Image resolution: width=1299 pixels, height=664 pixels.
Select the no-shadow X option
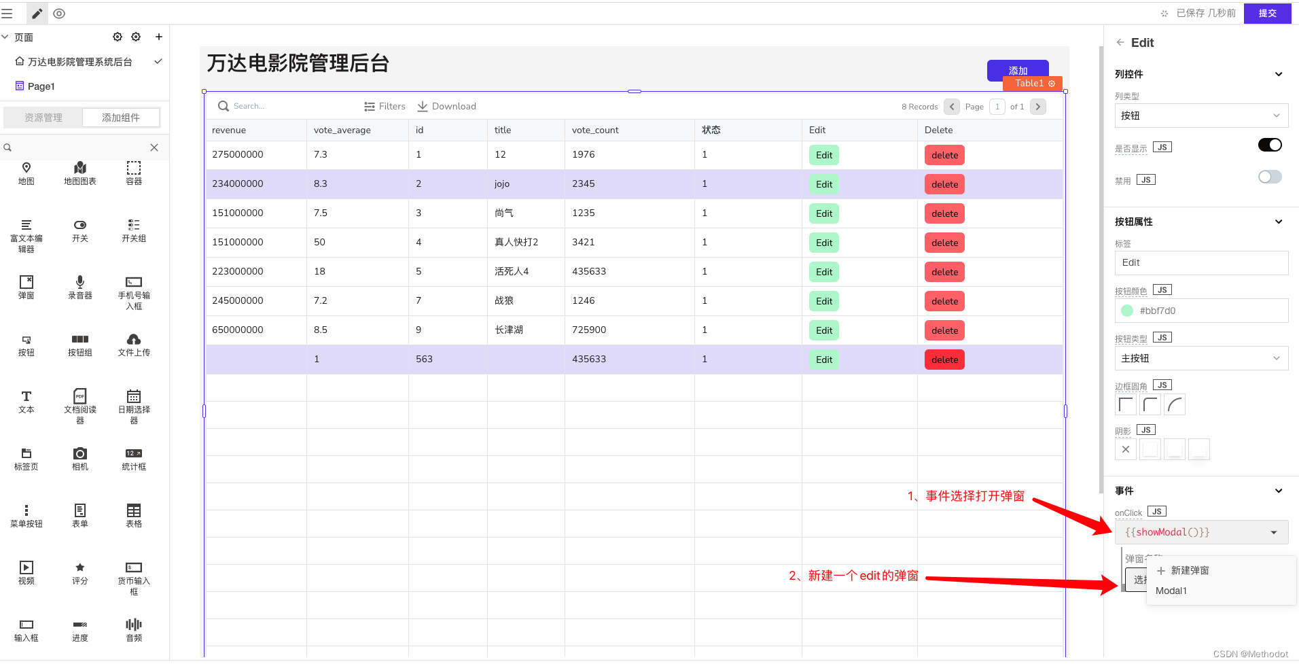[x=1126, y=449]
